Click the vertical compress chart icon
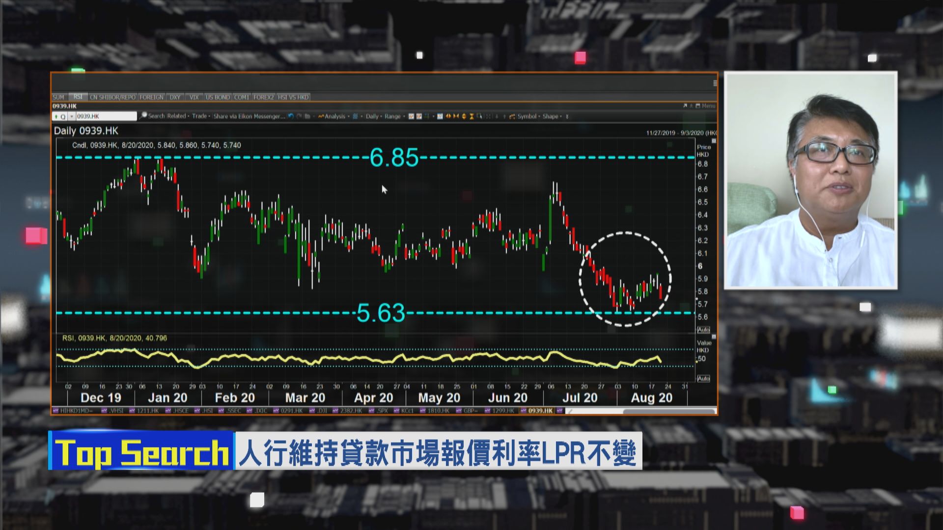 472,116
